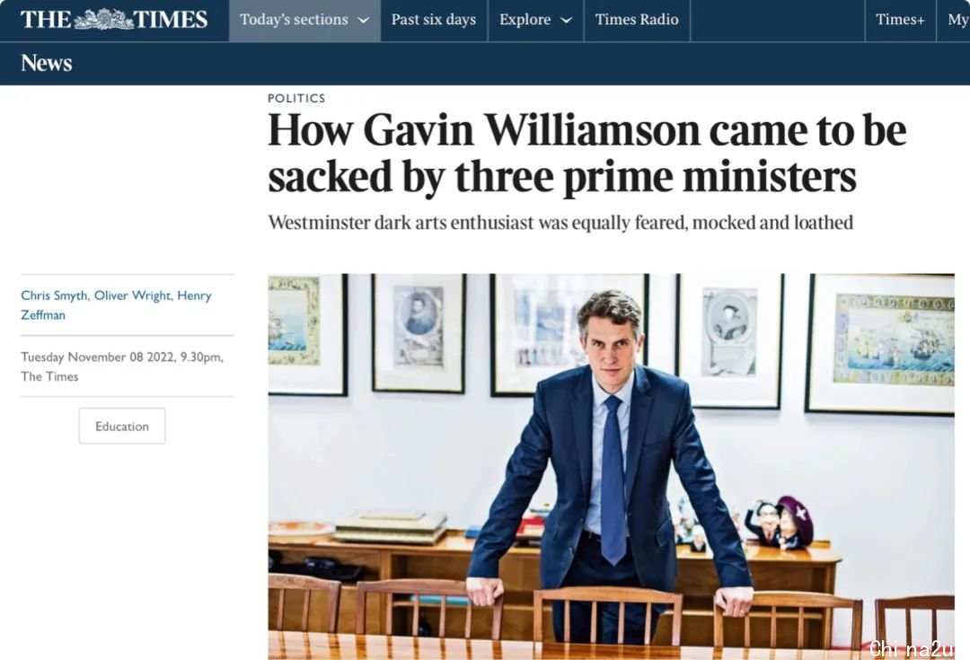Click the News section heading
Screen dimensions: 970x660
pyautogui.click(x=47, y=63)
